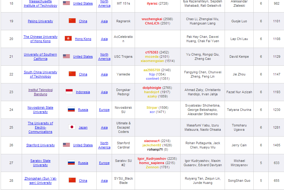The width and height of the screenshot is (284, 190).
Task: Follow the China link in Peking University row
Action: (83, 21)
